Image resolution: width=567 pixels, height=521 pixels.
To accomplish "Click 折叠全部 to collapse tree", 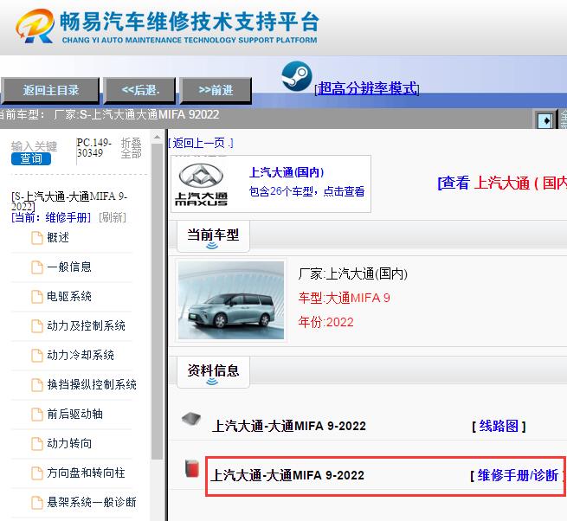I will tap(131, 148).
